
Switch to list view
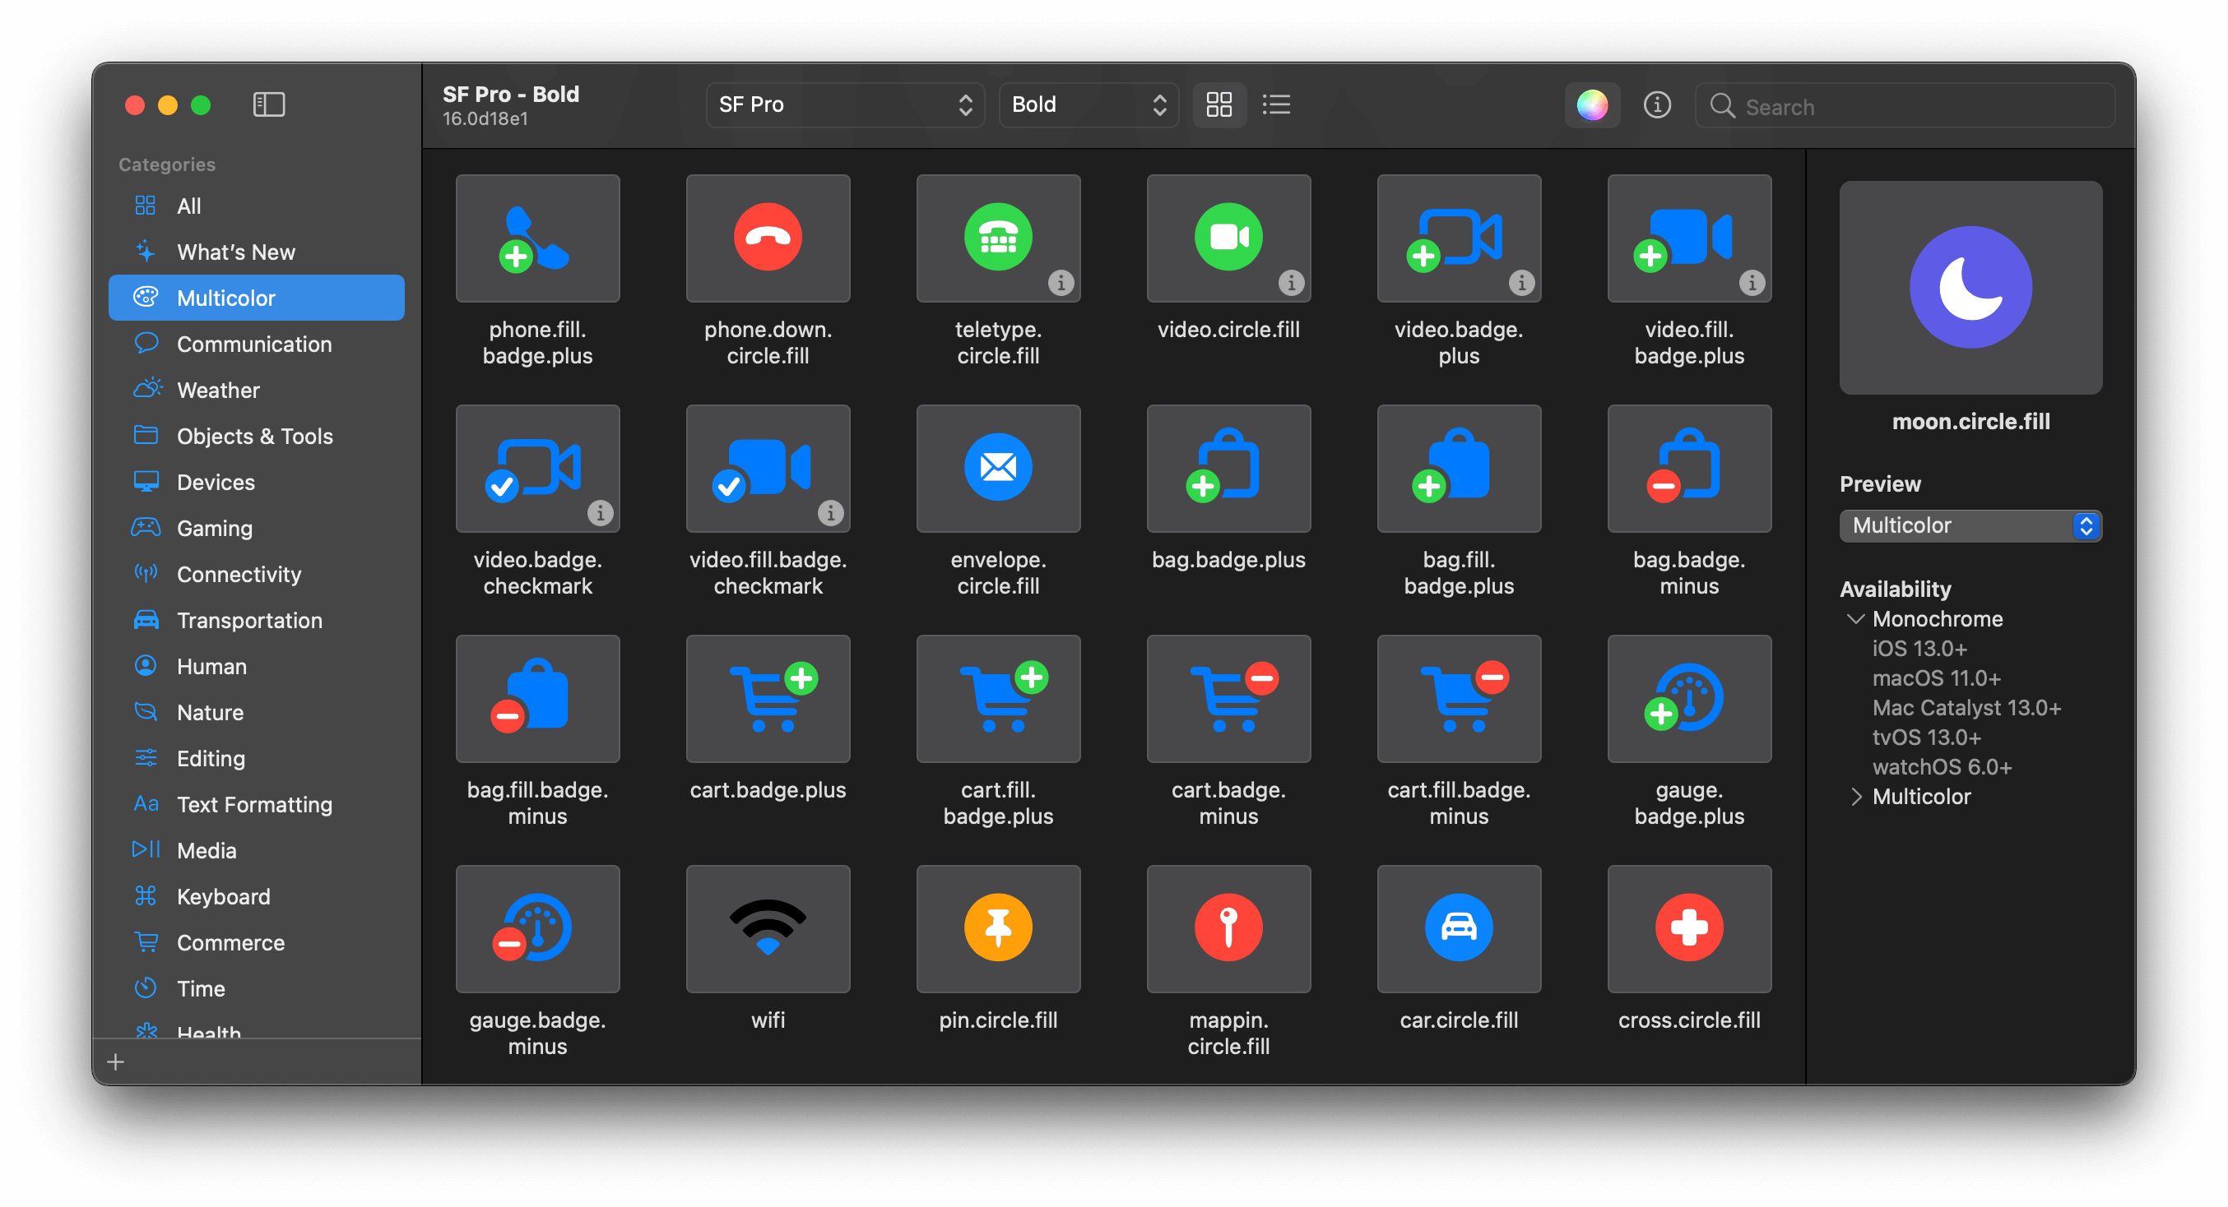1276,104
